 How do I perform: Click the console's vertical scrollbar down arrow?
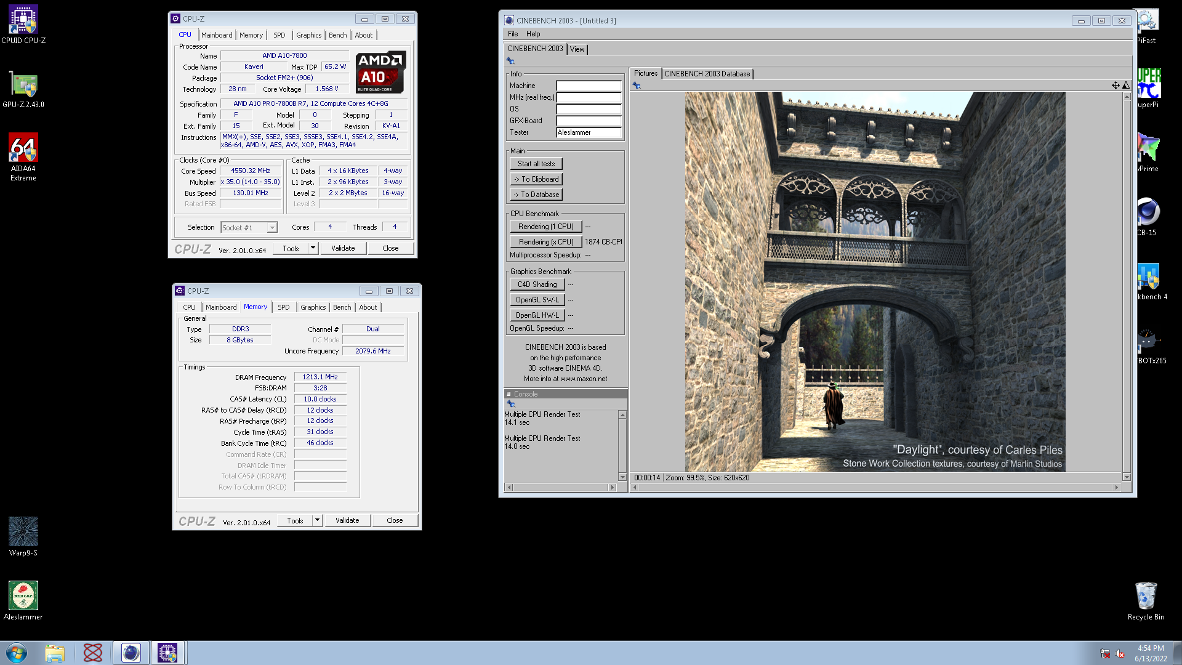(x=622, y=477)
